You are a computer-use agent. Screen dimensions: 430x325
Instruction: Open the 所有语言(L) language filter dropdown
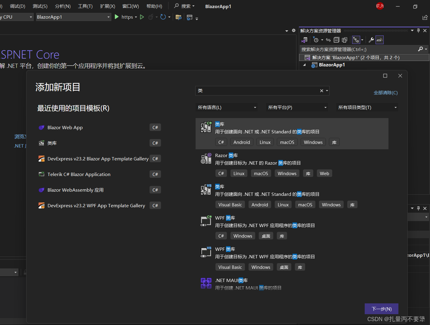coord(227,107)
